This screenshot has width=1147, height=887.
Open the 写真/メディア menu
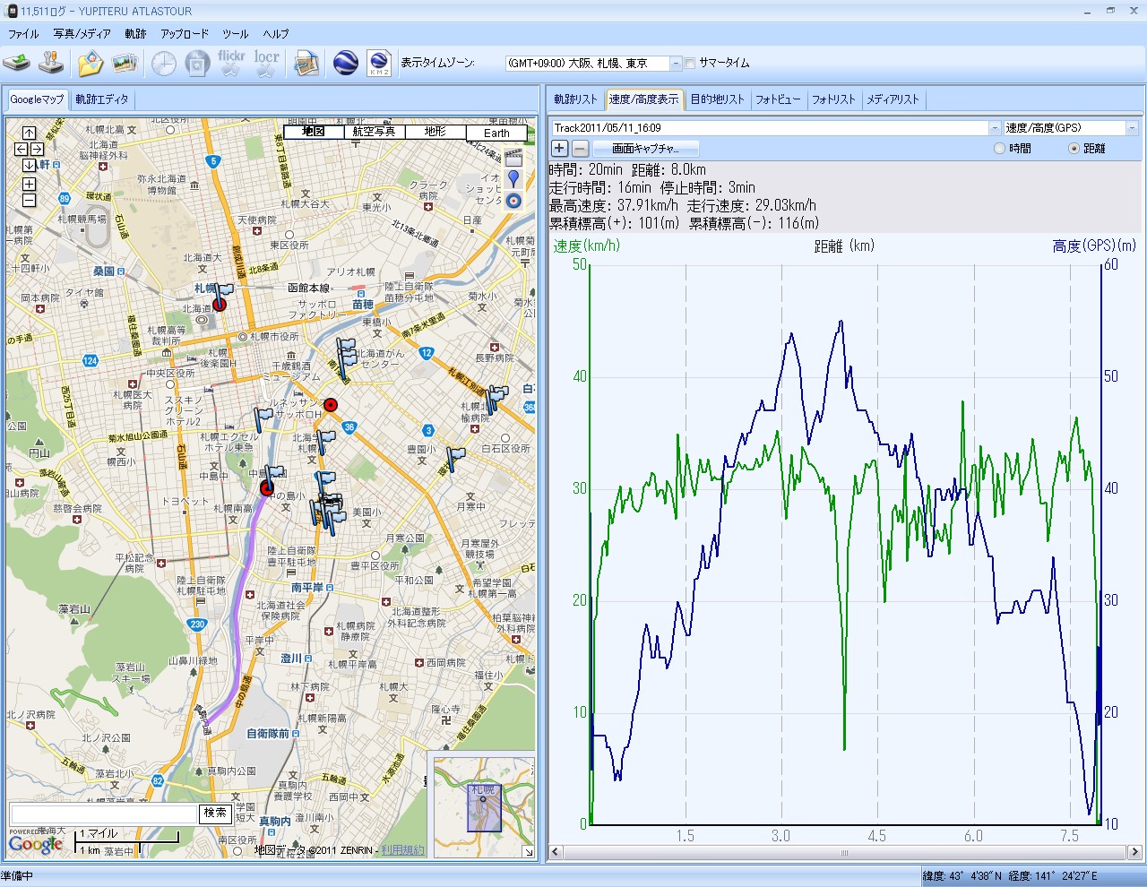point(82,34)
